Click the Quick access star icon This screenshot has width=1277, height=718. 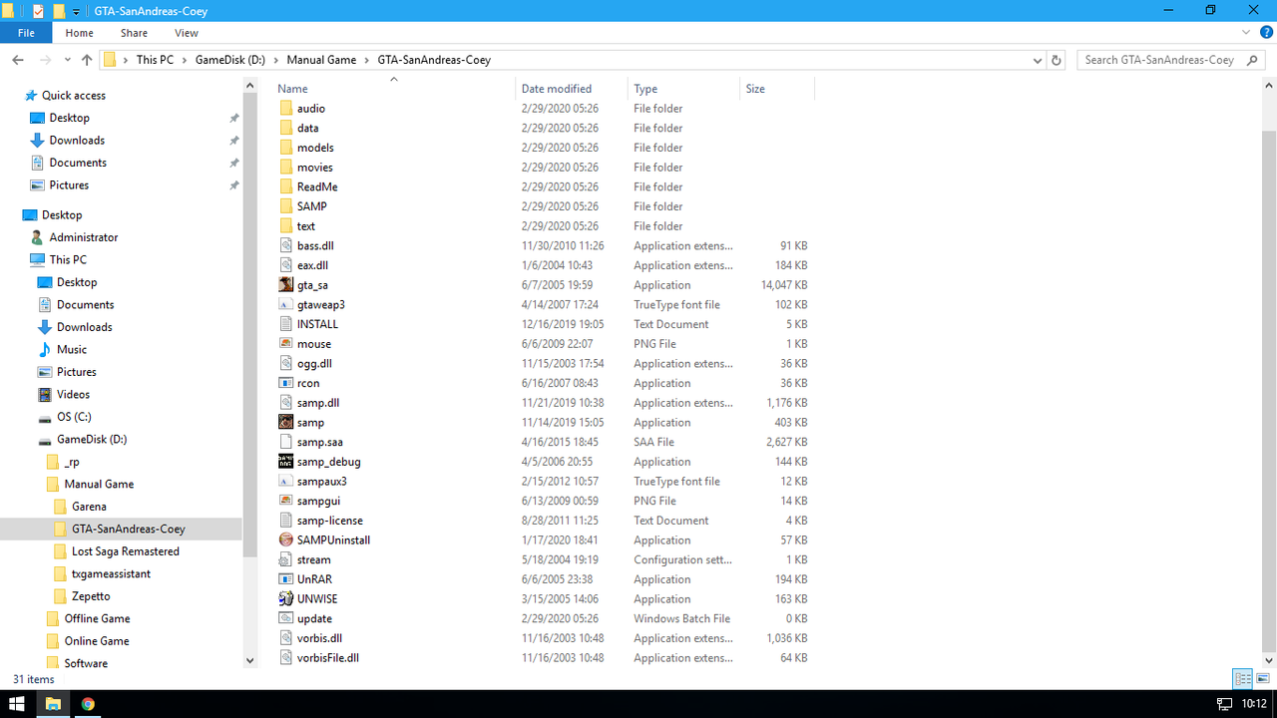30,96
